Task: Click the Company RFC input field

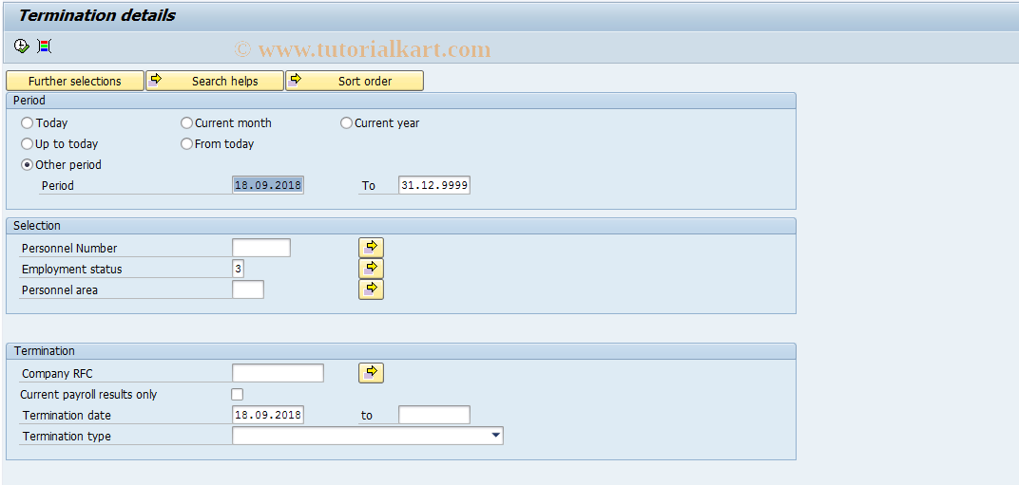Action: coord(278,373)
